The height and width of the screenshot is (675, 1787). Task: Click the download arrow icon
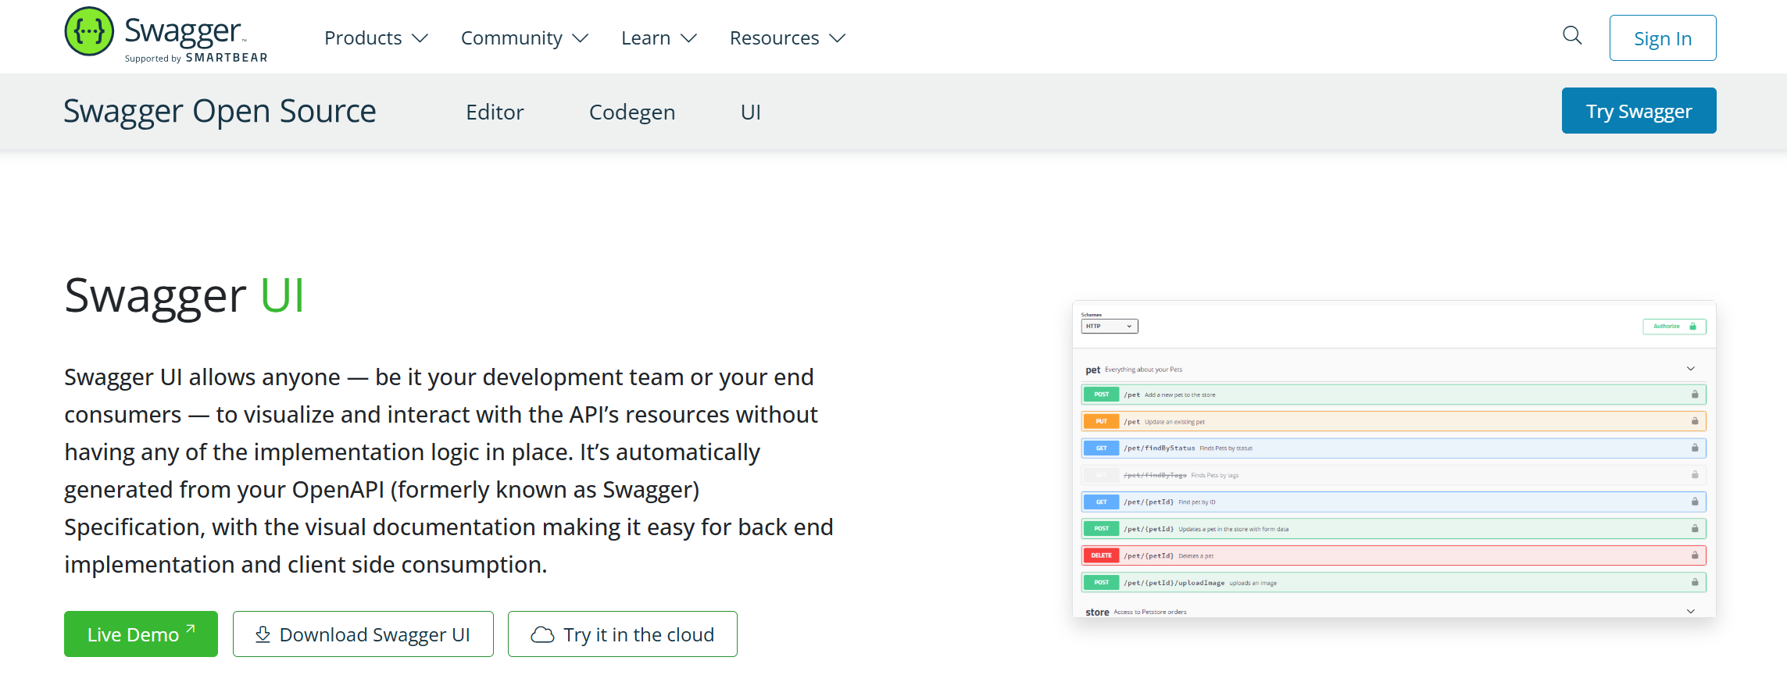[x=263, y=635]
